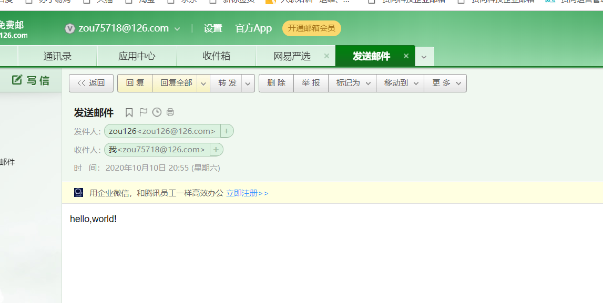Viewport: 603px width, 303px height.
Task: Click recipient chip 我<zou75718@126.com>
Action: [157, 149]
